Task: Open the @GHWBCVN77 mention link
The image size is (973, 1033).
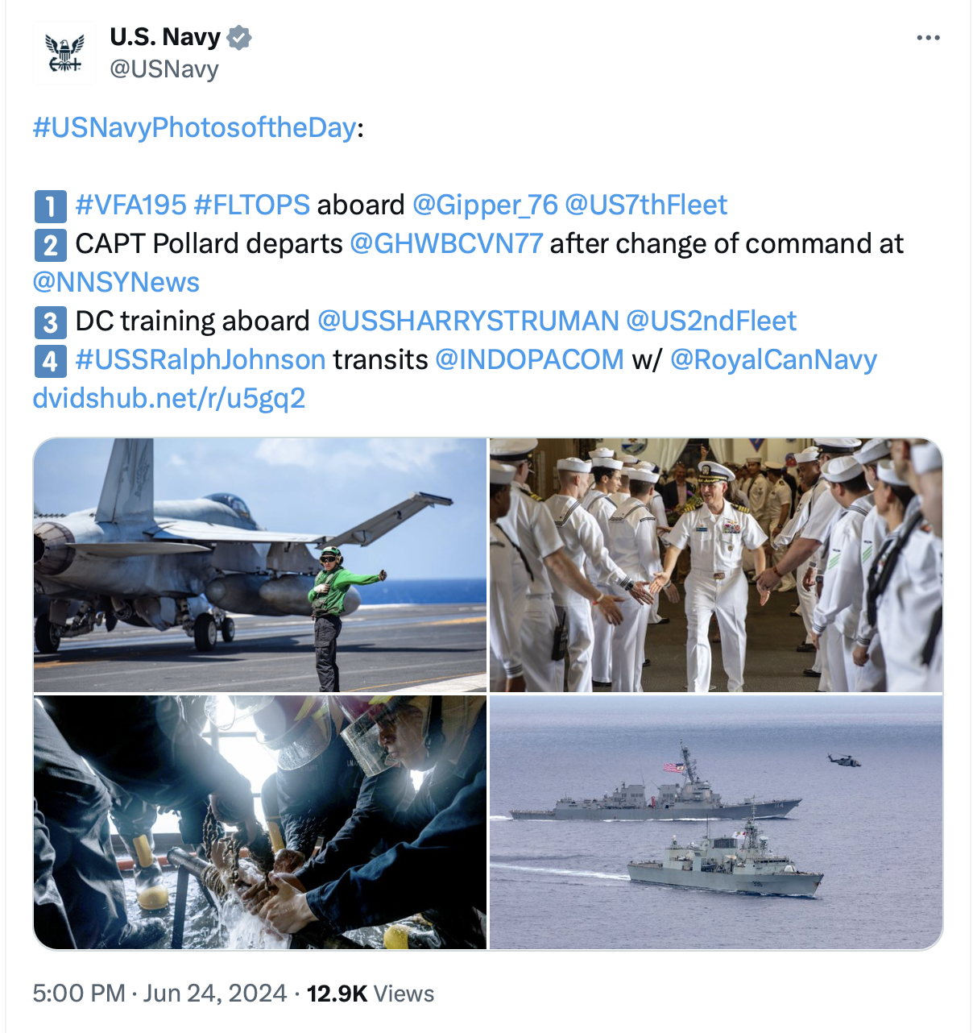Action: click(446, 243)
